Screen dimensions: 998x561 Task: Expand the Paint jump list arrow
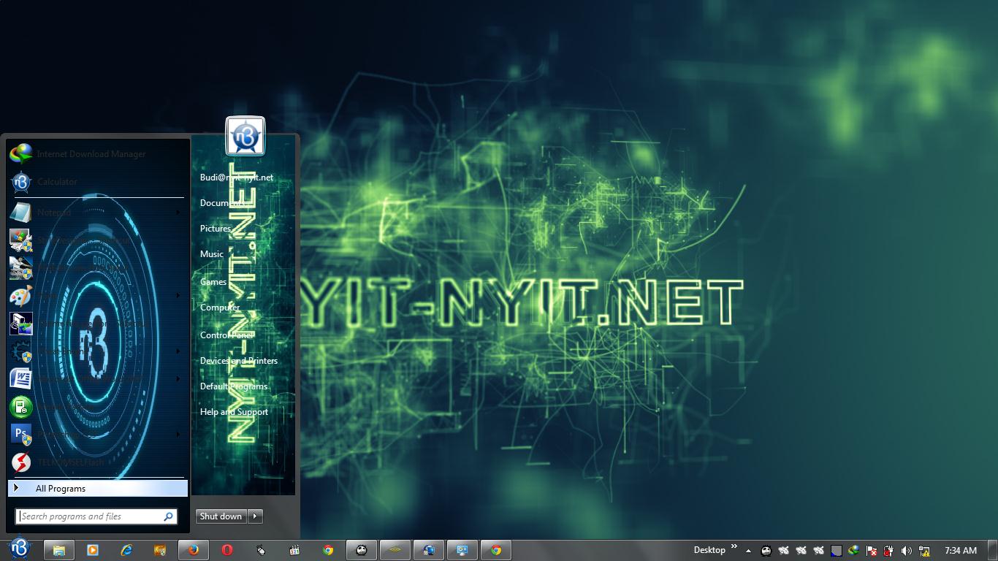tap(178, 296)
